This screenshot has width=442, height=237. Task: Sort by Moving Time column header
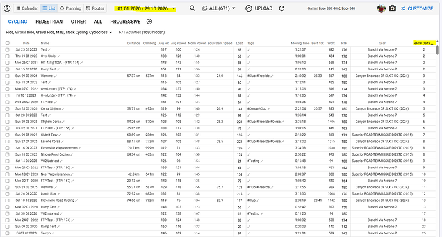point(300,43)
